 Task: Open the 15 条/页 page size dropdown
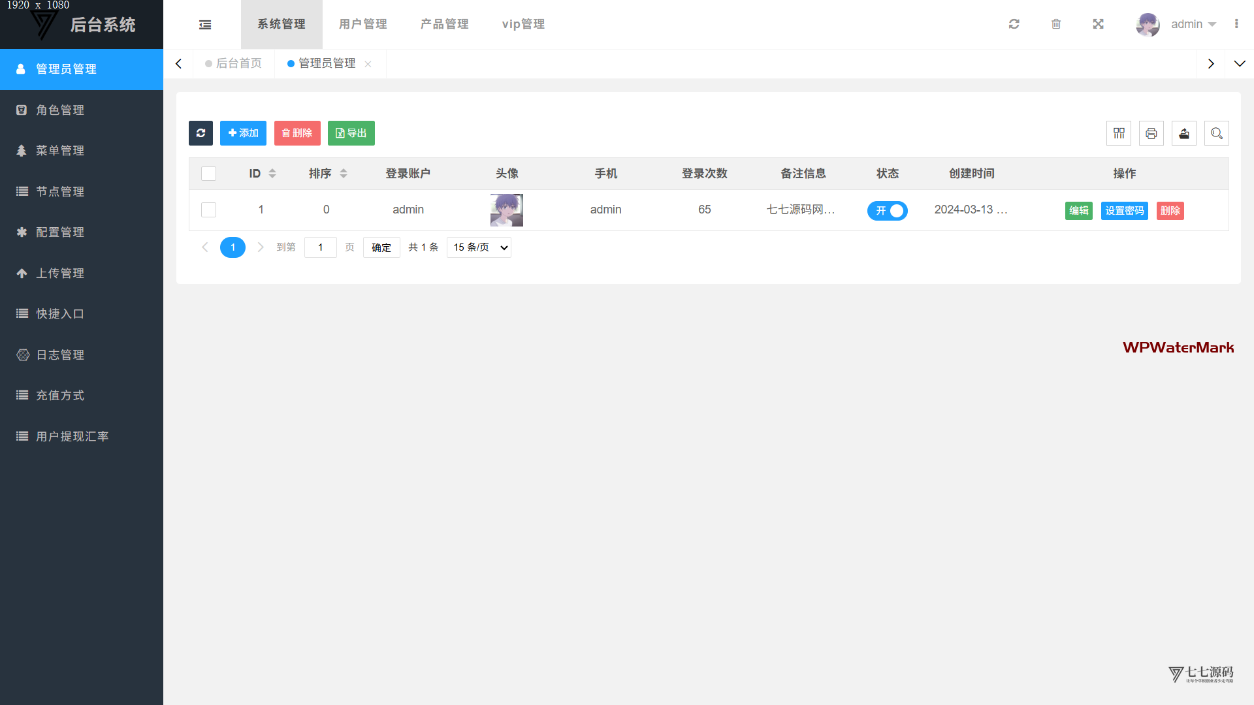pos(479,247)
